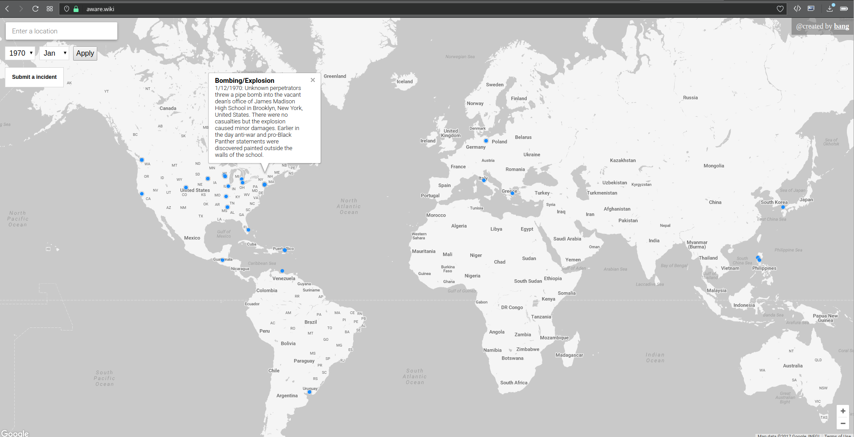Open the tab overview grid icon

pos(50,8)
